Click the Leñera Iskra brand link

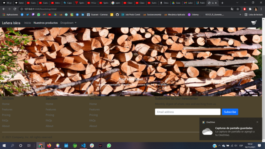(11, 23)
